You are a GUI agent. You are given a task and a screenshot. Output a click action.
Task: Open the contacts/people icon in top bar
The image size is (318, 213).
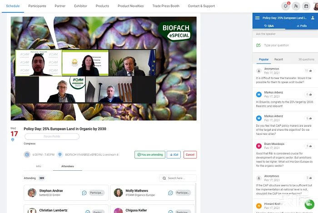point(296,6)
